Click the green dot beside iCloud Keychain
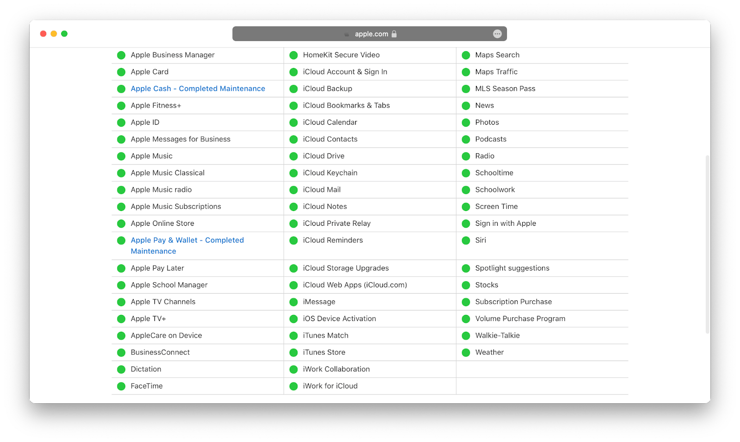Screen dimensions: 740x442 (x=293, y=173)
